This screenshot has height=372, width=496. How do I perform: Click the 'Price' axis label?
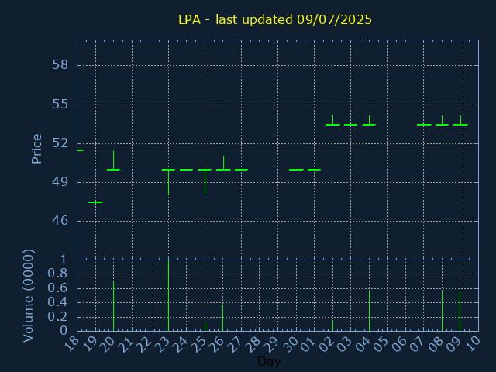[x=36, y=149]
